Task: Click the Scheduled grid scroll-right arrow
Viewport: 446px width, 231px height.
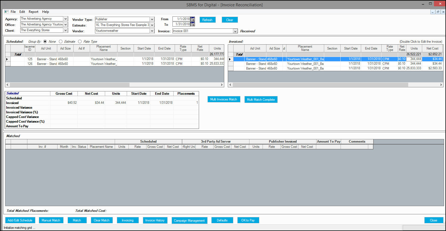Action: click(x=222, y=85)
